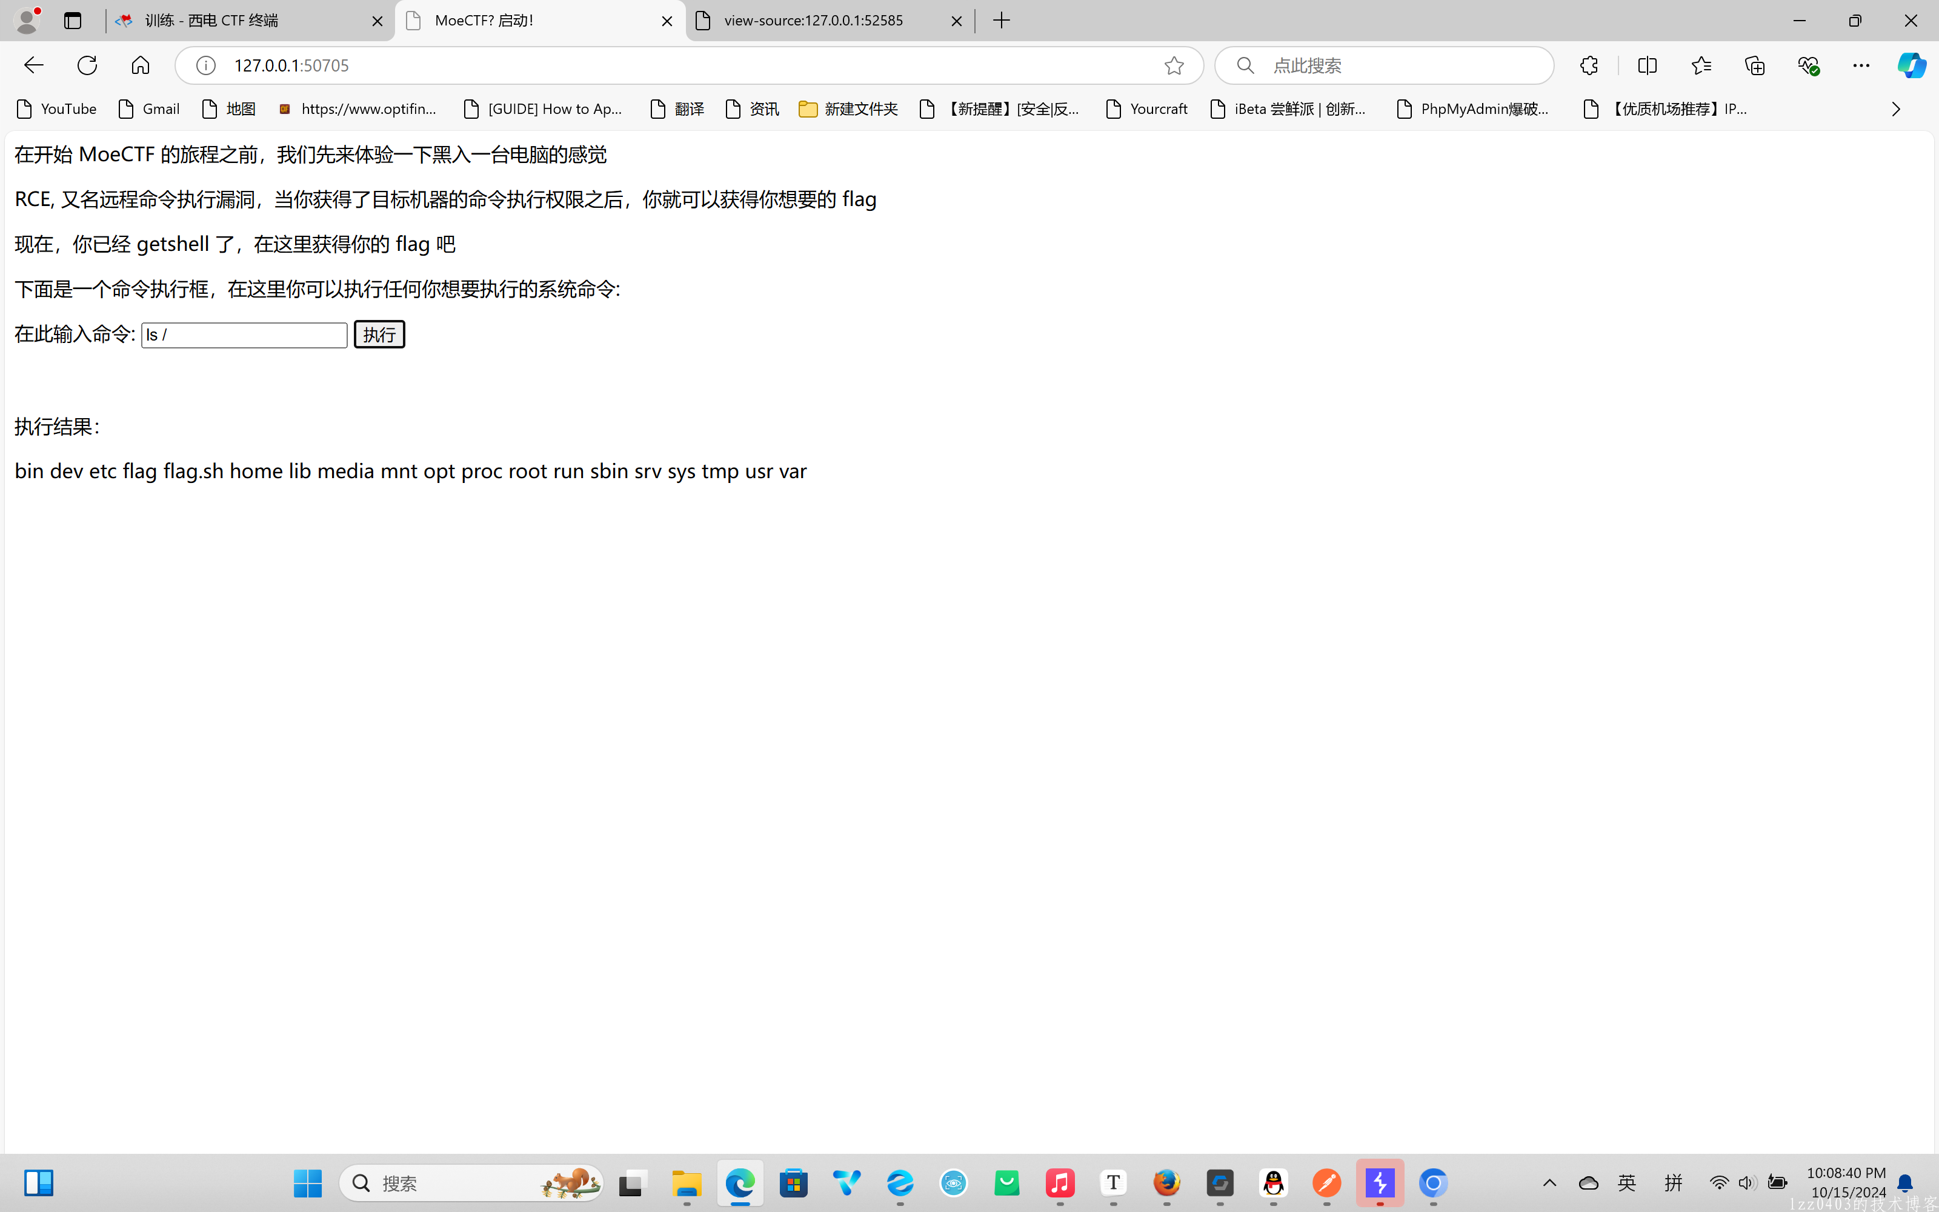Open the Favorites list icon

pos(1701,65)
